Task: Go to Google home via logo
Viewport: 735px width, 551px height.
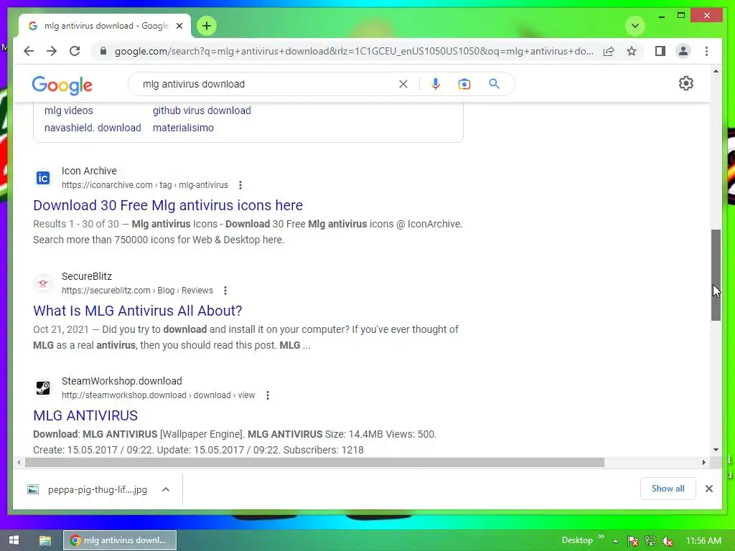Action: point(62,85)
